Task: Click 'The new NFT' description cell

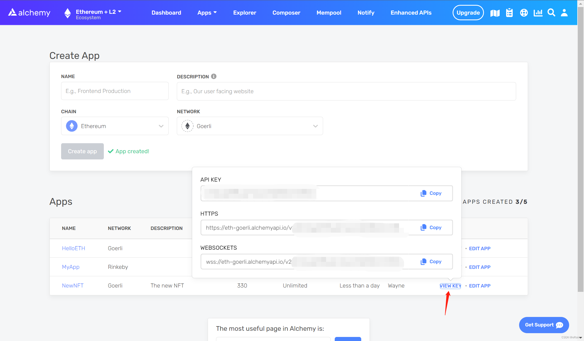Action: tap(167, 286)
